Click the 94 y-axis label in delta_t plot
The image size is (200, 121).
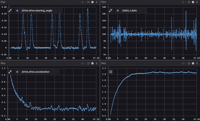(104, 55)
